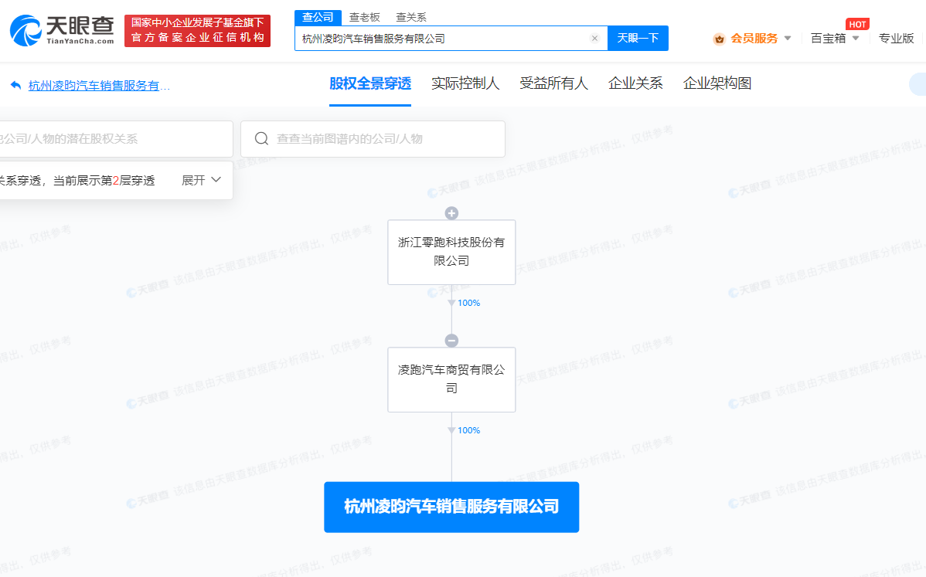Open the 企业架构图 tab
The width and height of the screenshot is (926, 577).
(717, 83)
